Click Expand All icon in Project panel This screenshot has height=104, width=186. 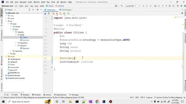pos(30,10)
